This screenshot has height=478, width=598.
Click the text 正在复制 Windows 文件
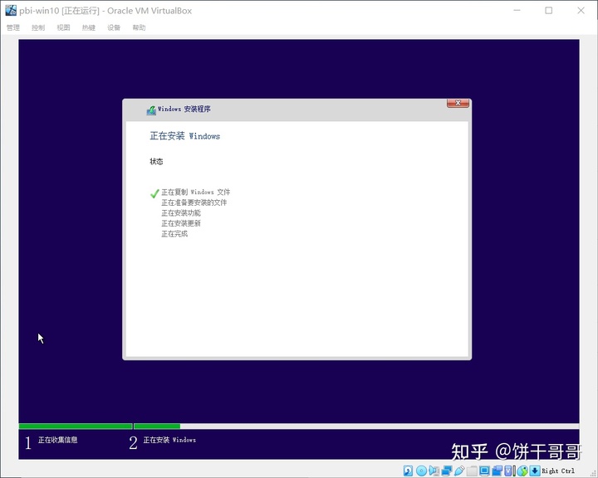tap(196, 193)
